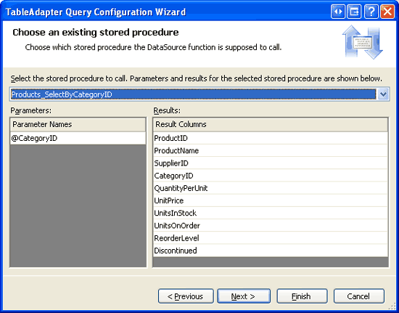Image resolution: width=399 pixels, height=313 pixels.
Task: Select the ReorderLevel result row
Action: coord(271,238)
